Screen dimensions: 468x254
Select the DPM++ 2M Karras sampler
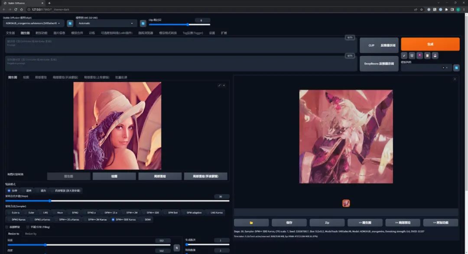tap(95, 219)
